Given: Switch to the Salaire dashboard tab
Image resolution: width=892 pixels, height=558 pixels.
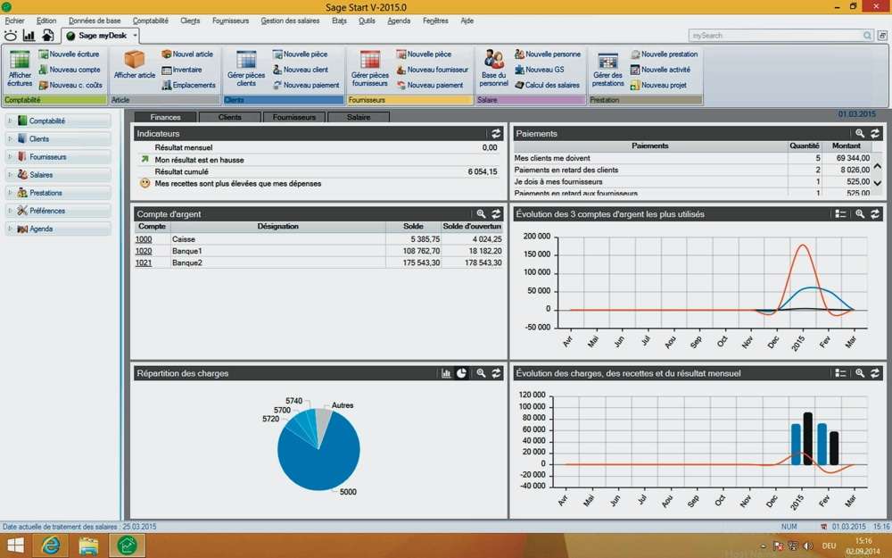Looking at the screenshot, I should [359, 117].
